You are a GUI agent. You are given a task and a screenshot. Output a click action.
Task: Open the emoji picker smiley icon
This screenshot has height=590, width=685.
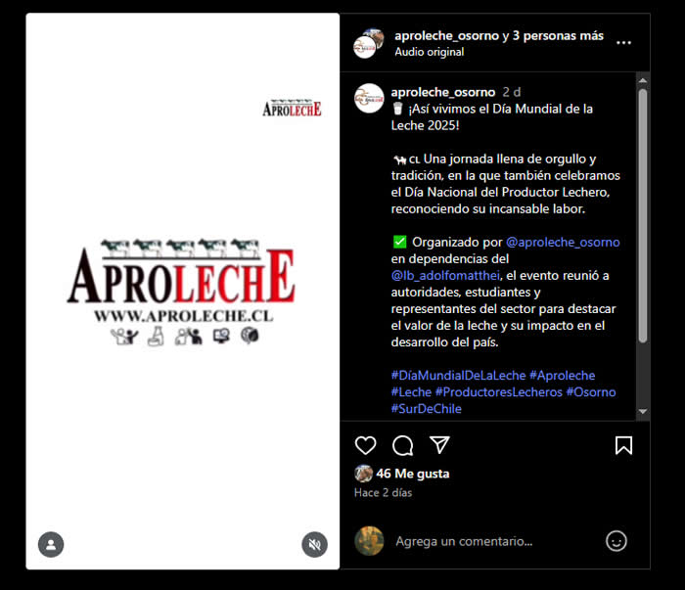click(616, 541)
